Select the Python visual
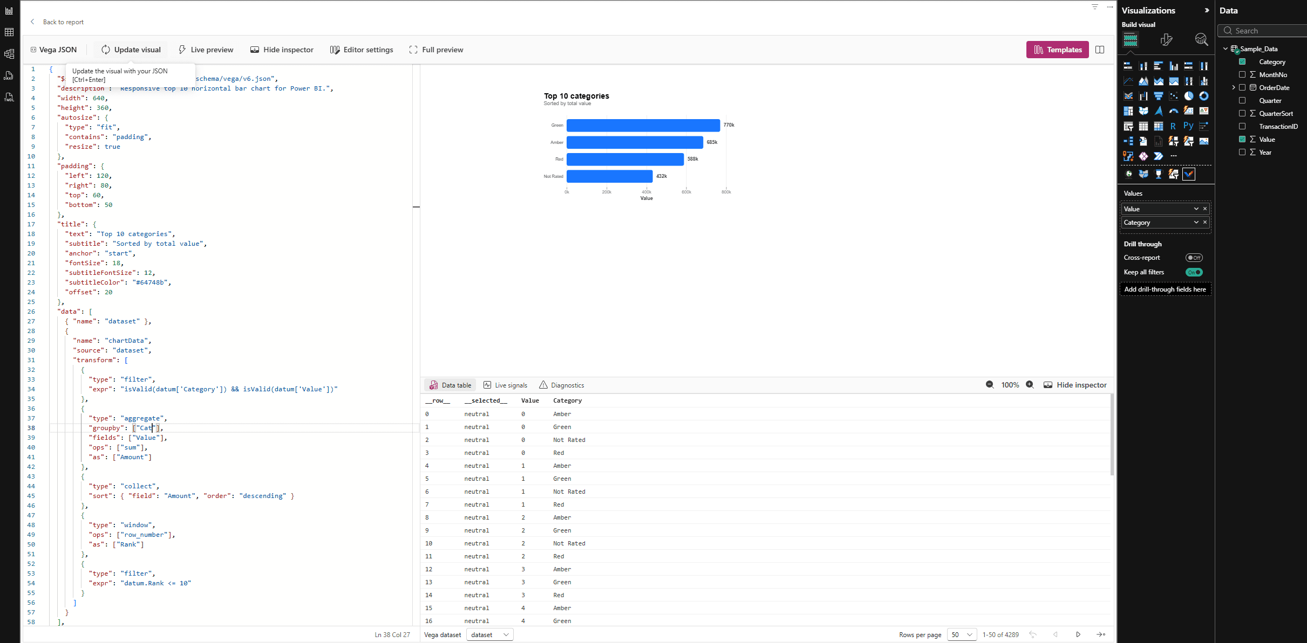 pyautogui.click(x=1189, y=126)
